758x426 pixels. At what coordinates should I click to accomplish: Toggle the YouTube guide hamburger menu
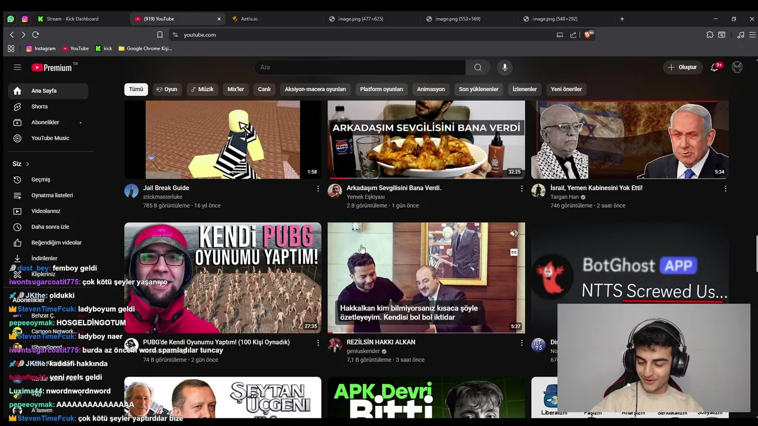pyautogui.click(x=17, y=67)
